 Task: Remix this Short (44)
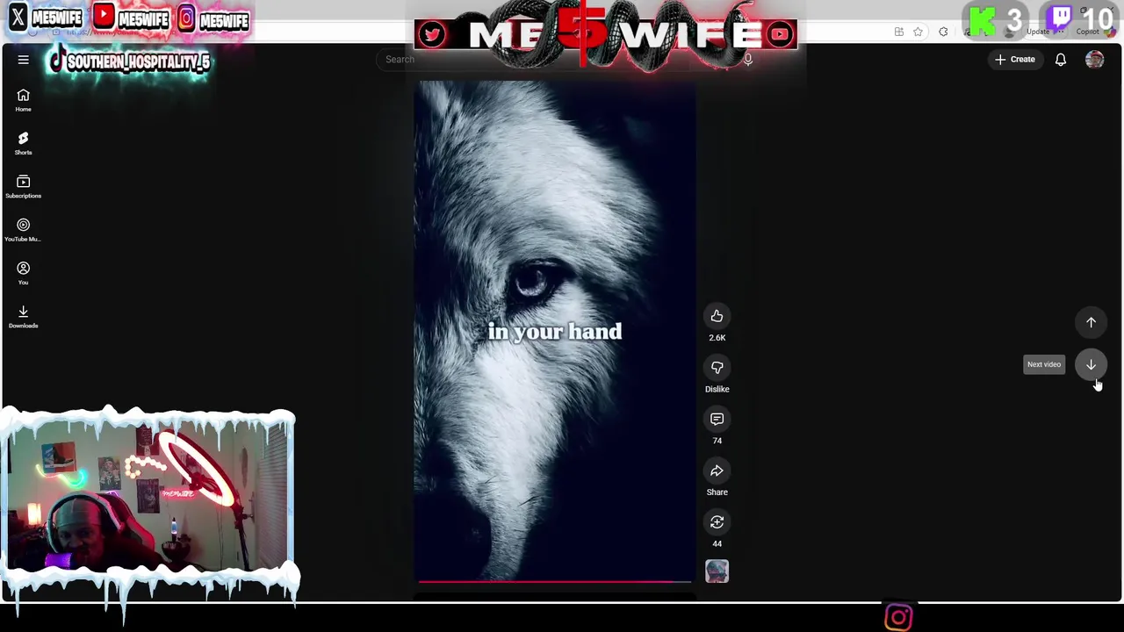point(717,522)
